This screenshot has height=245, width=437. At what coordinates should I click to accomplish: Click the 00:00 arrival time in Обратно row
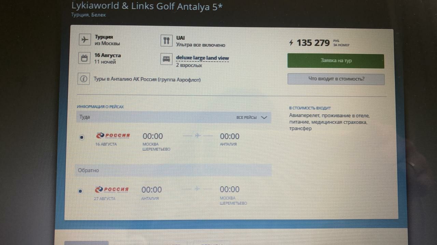(229, 190)
